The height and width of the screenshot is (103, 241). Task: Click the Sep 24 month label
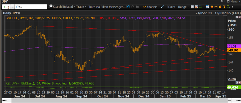coord(82,96)
